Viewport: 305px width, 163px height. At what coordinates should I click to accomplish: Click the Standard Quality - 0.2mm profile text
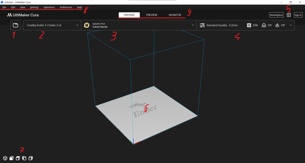point(222,25)
